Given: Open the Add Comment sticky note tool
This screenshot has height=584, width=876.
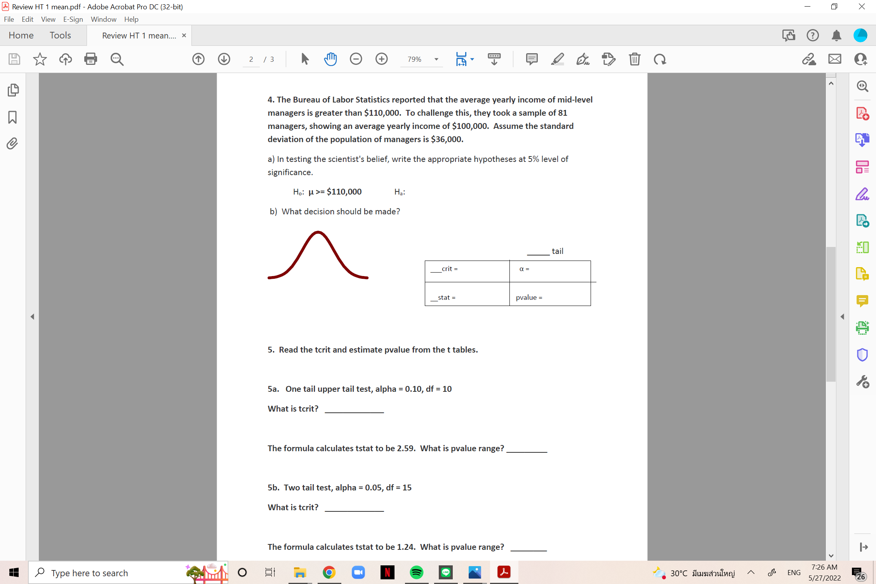Looking at the screenshot, I should (x=532, y=59).
